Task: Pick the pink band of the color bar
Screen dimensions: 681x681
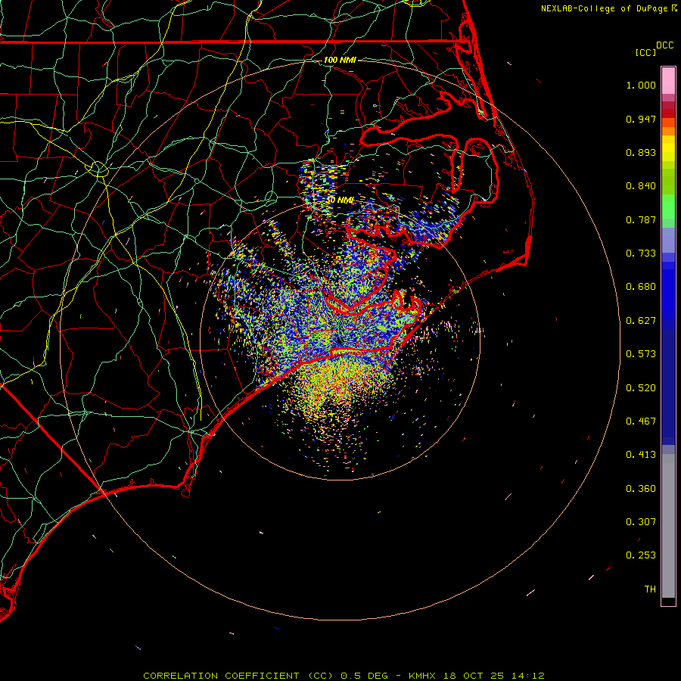Action: (x=668, y=81)
